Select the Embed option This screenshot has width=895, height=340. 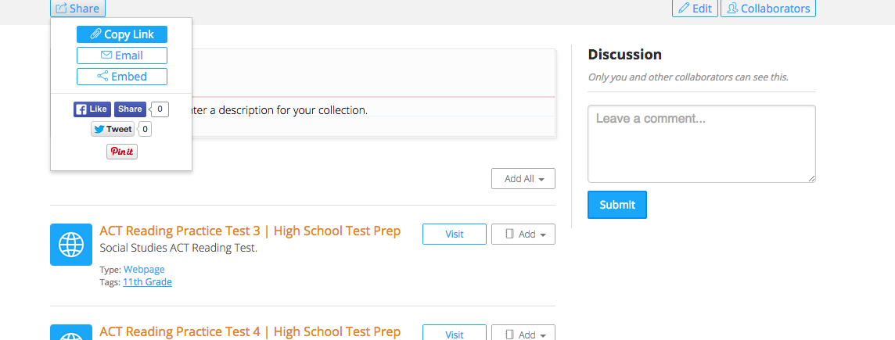122,77
